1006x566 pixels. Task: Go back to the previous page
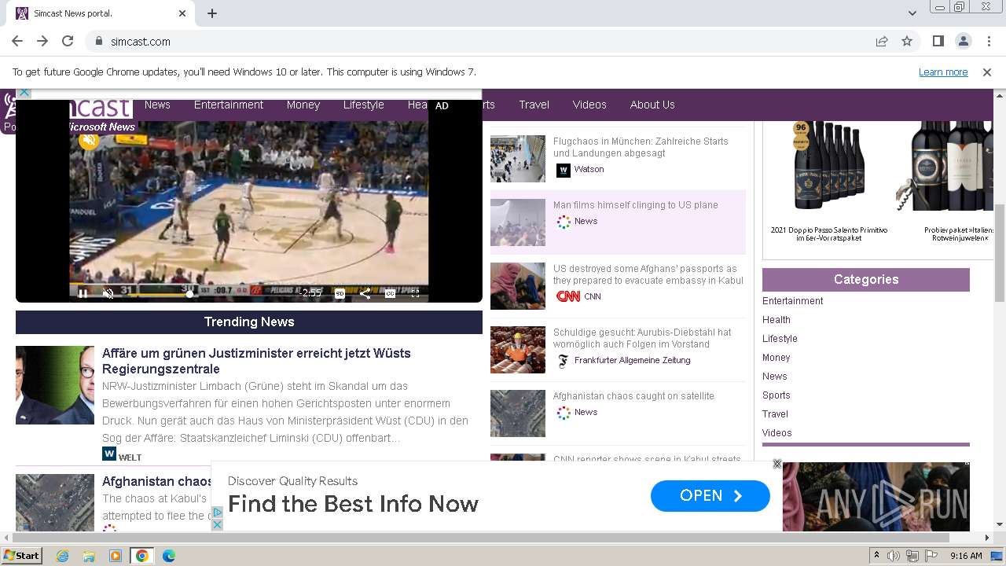pos(17,41)
